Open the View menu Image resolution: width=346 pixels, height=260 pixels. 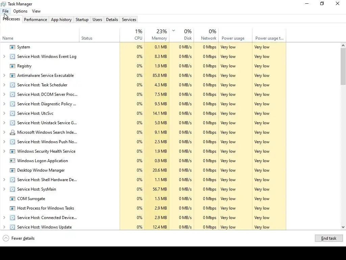pyautogui.click(x=36, y=11)
